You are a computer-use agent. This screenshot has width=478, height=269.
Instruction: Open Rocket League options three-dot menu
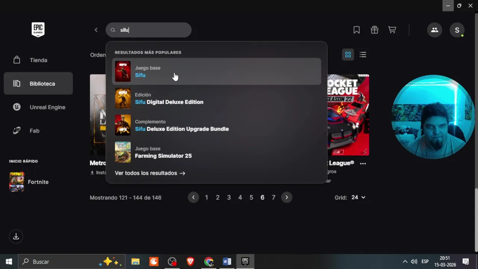(363, 163)
